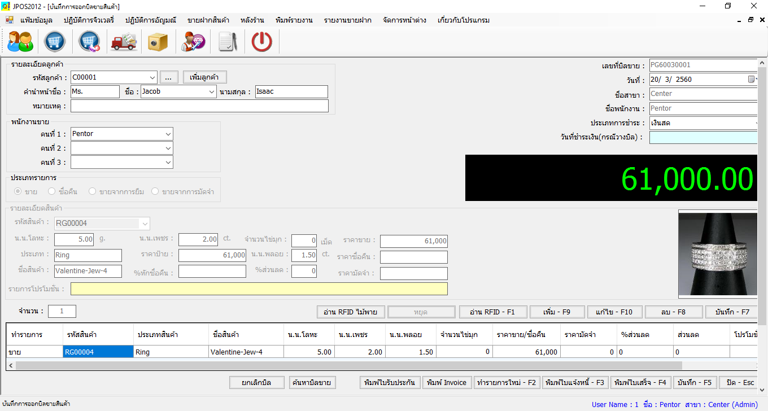Open the พิมพ์รายงาน menu
The width and height of the screenshot is (768, 411).
[294, 20]
